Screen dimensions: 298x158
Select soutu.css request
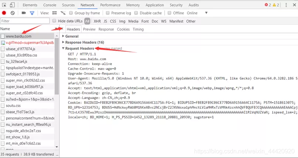(x=27, y=105)
